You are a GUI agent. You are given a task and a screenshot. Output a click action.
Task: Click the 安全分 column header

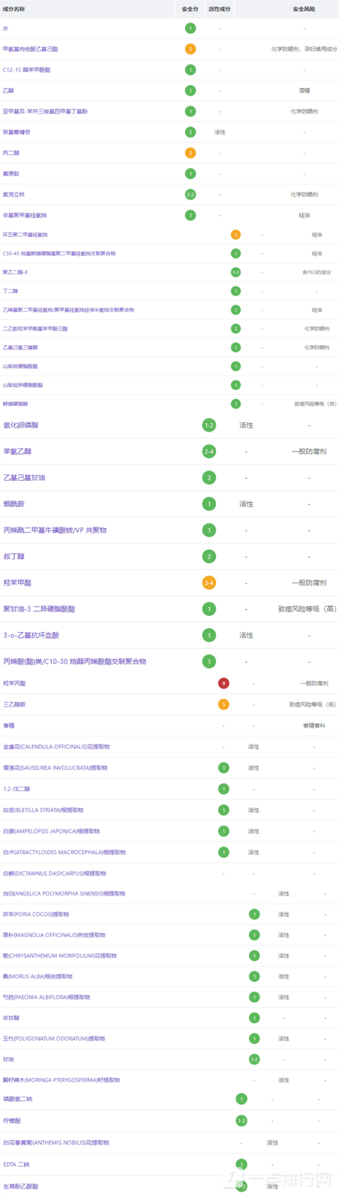point(190,9)
